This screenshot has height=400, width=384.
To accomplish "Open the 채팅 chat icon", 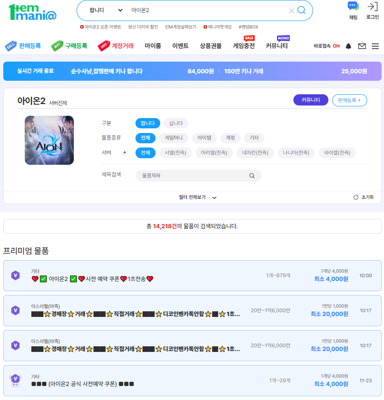I will [x=353, y=6].
